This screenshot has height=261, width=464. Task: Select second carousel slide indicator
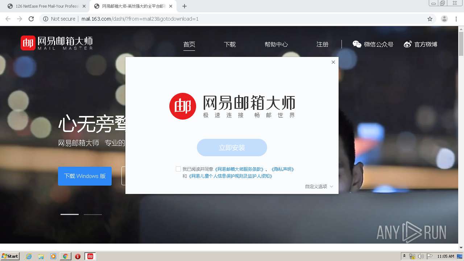tap(93, 214)
